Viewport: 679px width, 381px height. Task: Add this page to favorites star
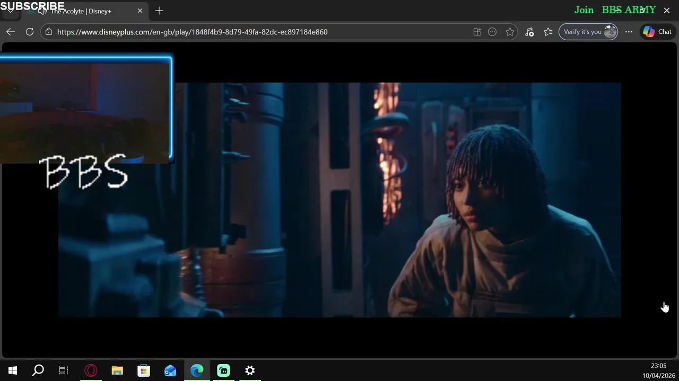510,32
